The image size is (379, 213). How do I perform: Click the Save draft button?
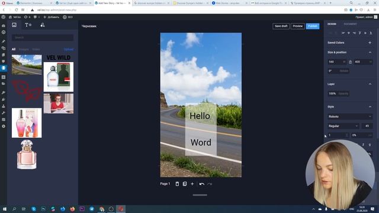pyautogui.click(x=281, y=26)
